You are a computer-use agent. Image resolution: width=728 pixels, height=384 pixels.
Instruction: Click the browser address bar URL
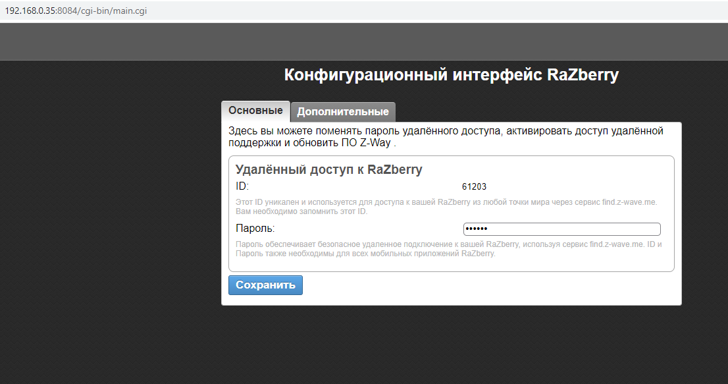(76, 11)
